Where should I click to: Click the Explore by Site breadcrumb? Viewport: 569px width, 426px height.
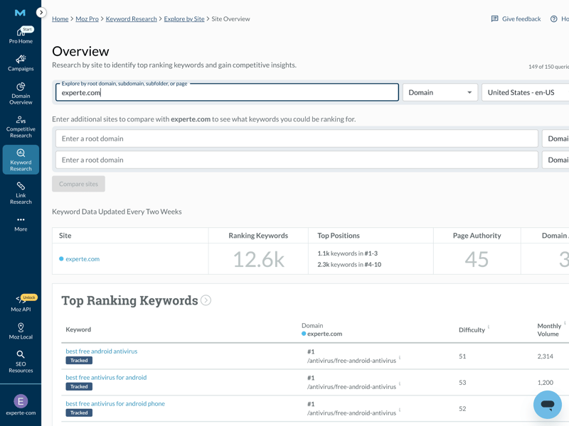click(x=184, y=19)
